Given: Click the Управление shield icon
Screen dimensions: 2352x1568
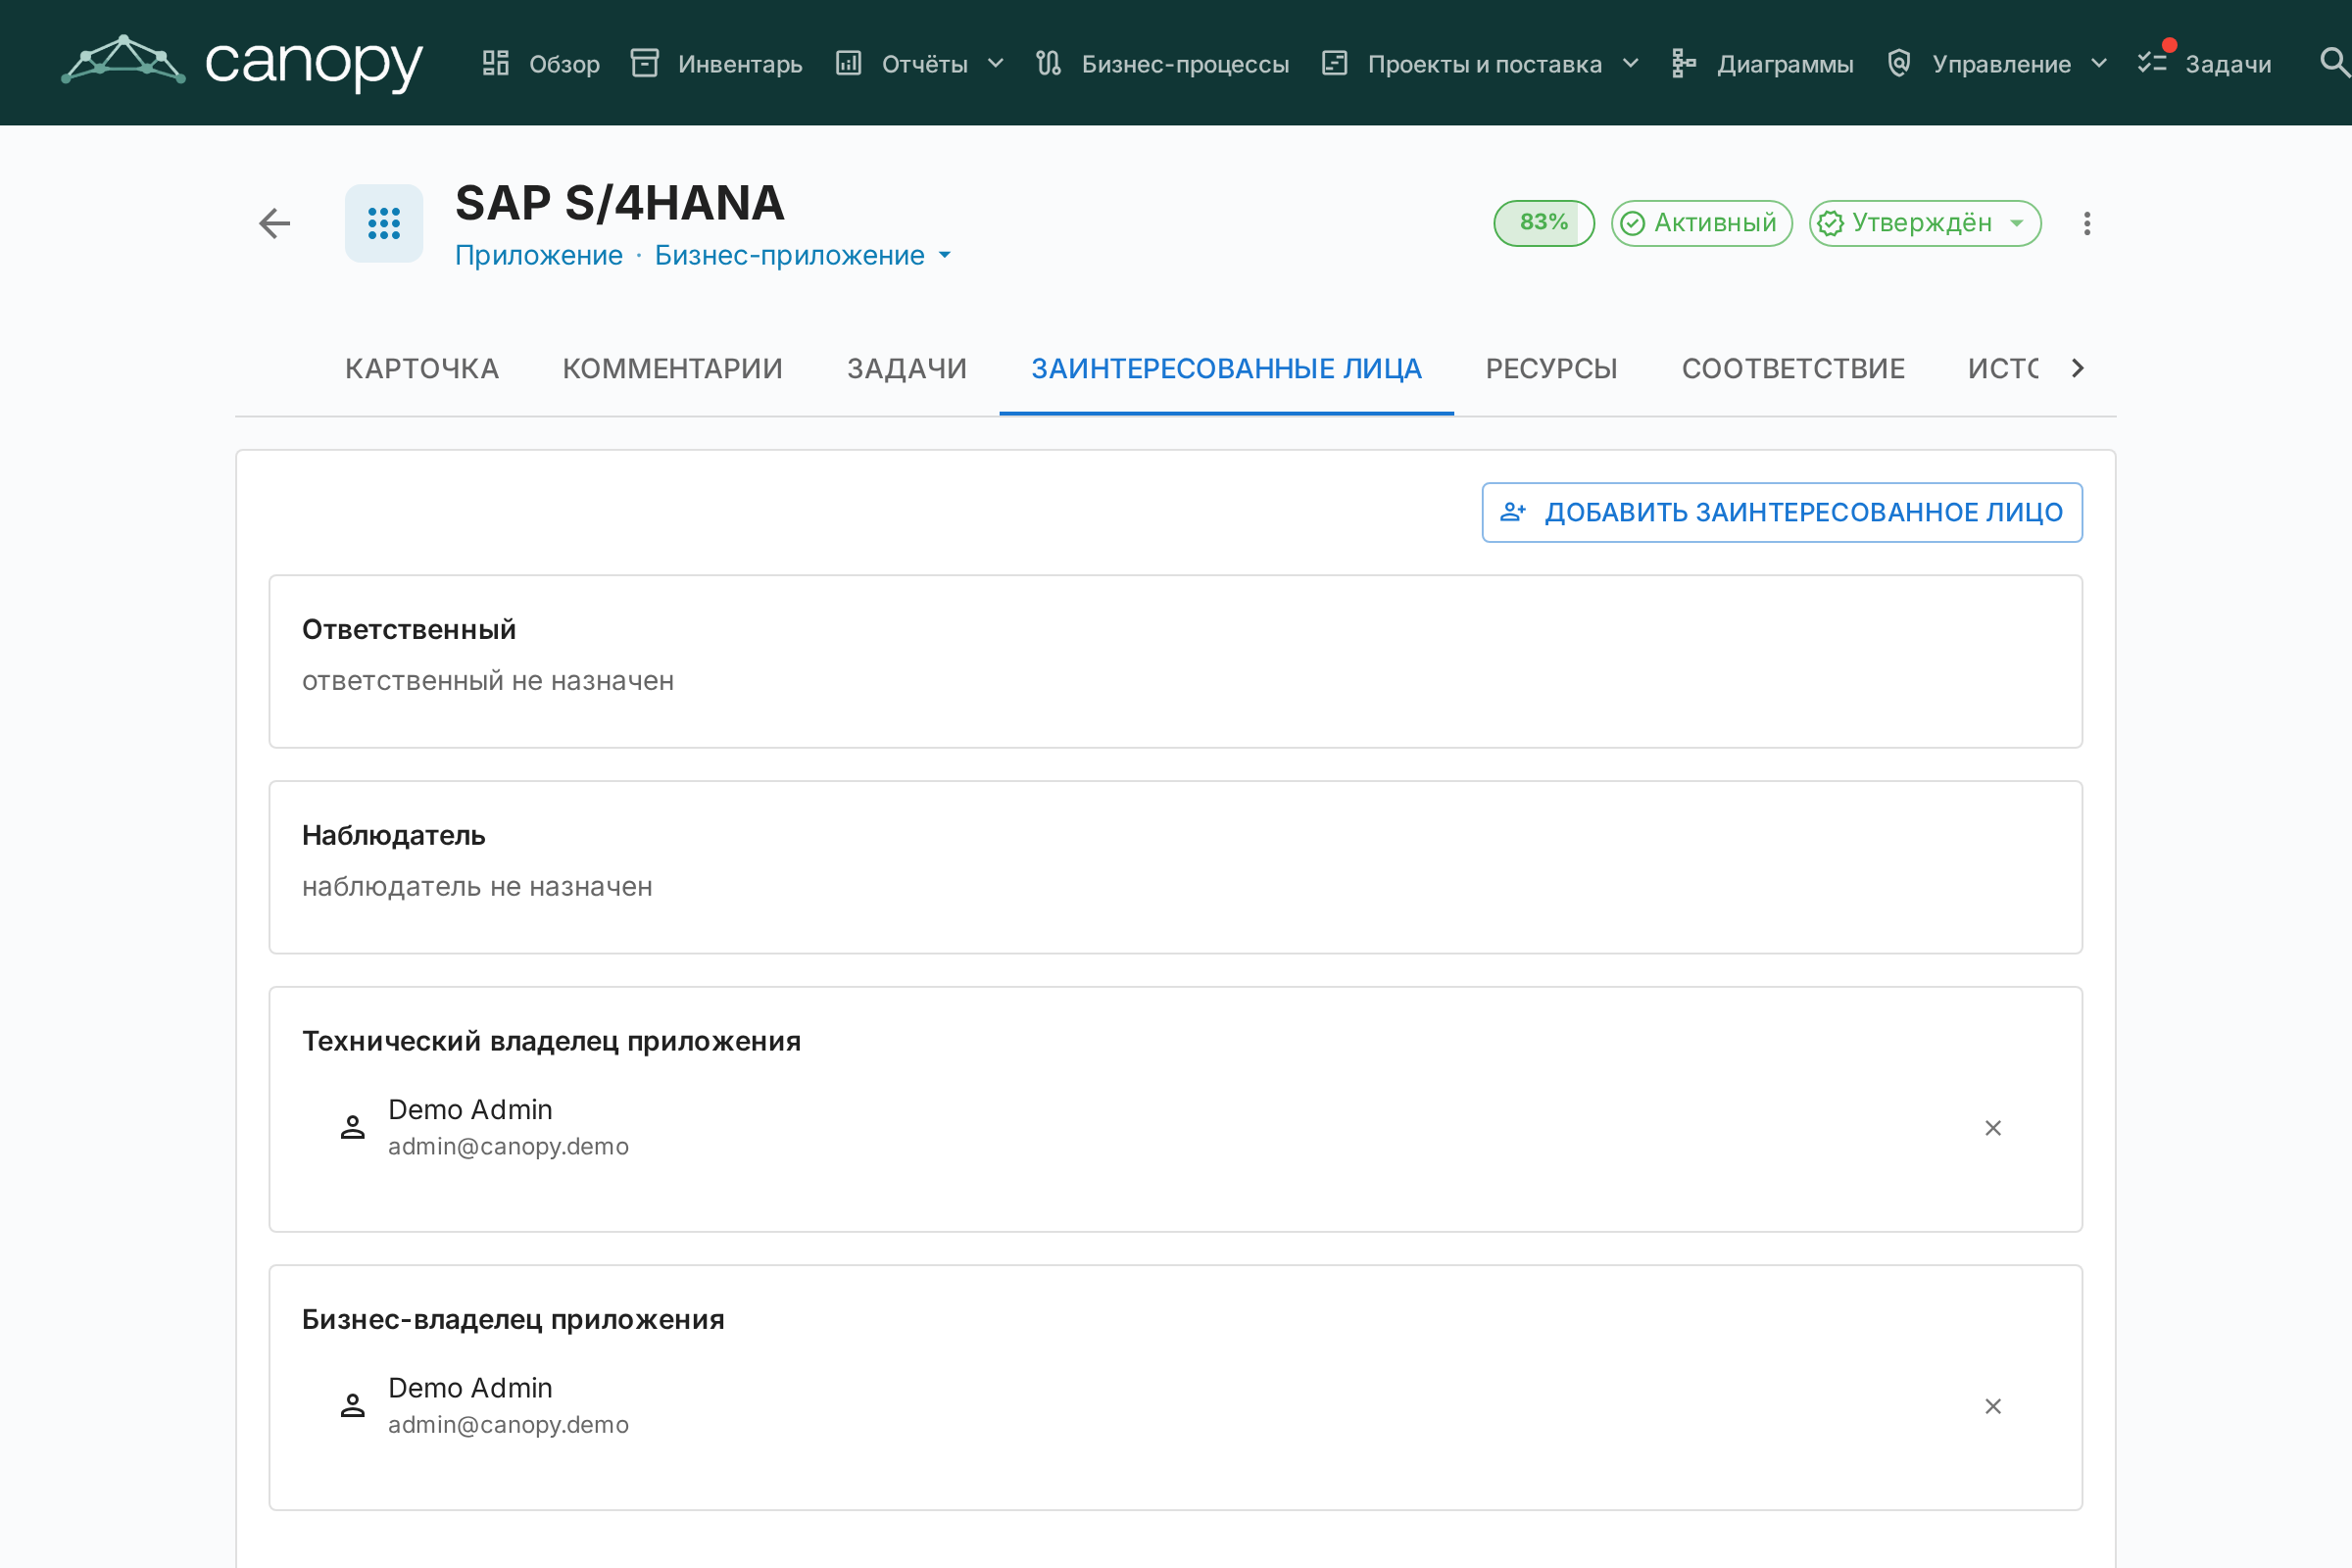Looking at the screenshot, I should [1899, 63].
